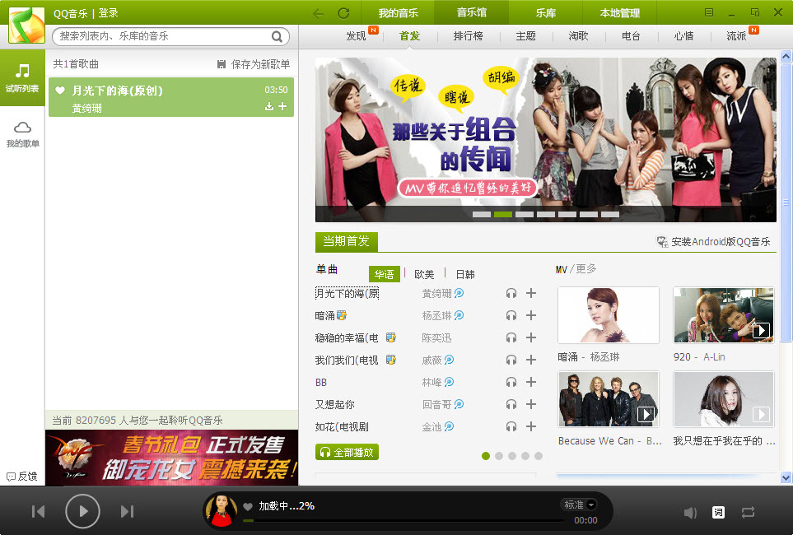
Task: Open the 流派 sub-tab
Action: pyautogui.click(x=736, y=36)
